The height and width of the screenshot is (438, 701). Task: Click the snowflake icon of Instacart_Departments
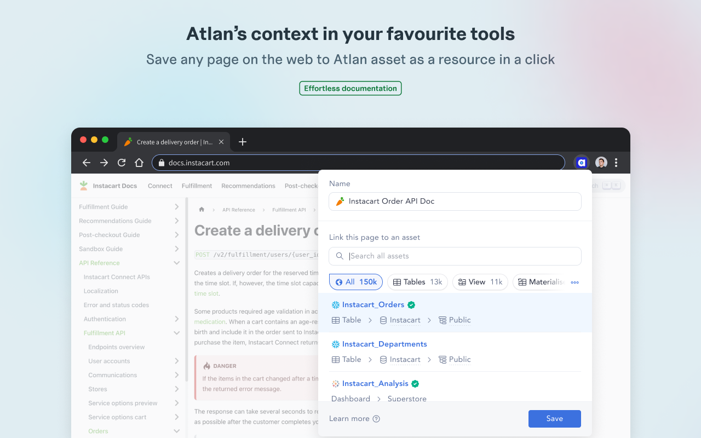coord(336,344)
